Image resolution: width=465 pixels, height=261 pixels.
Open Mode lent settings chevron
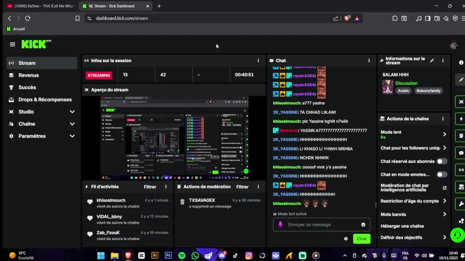445,134
